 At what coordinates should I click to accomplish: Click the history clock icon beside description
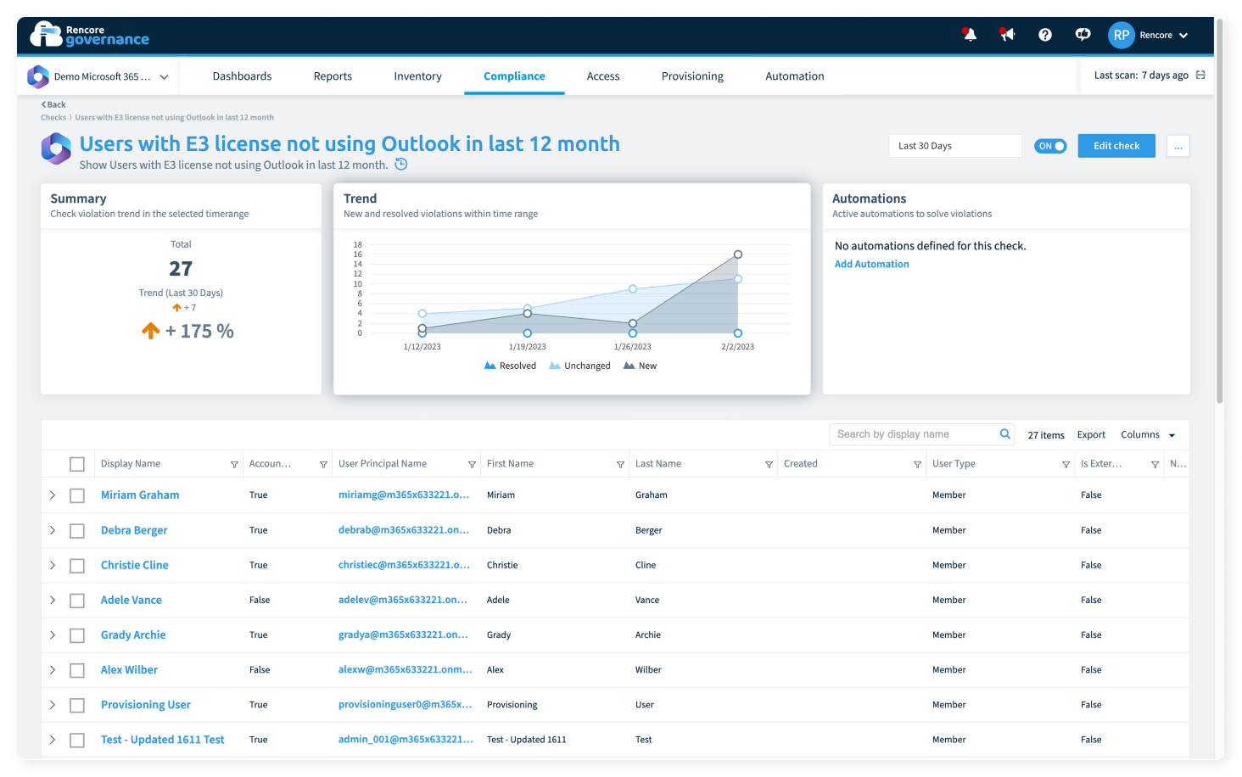(x=401, y=165)
